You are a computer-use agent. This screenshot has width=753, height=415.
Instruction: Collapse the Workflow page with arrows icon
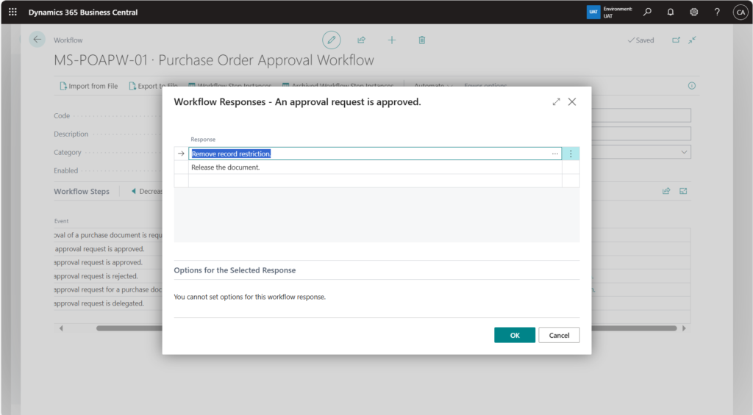tap(692, 40)
